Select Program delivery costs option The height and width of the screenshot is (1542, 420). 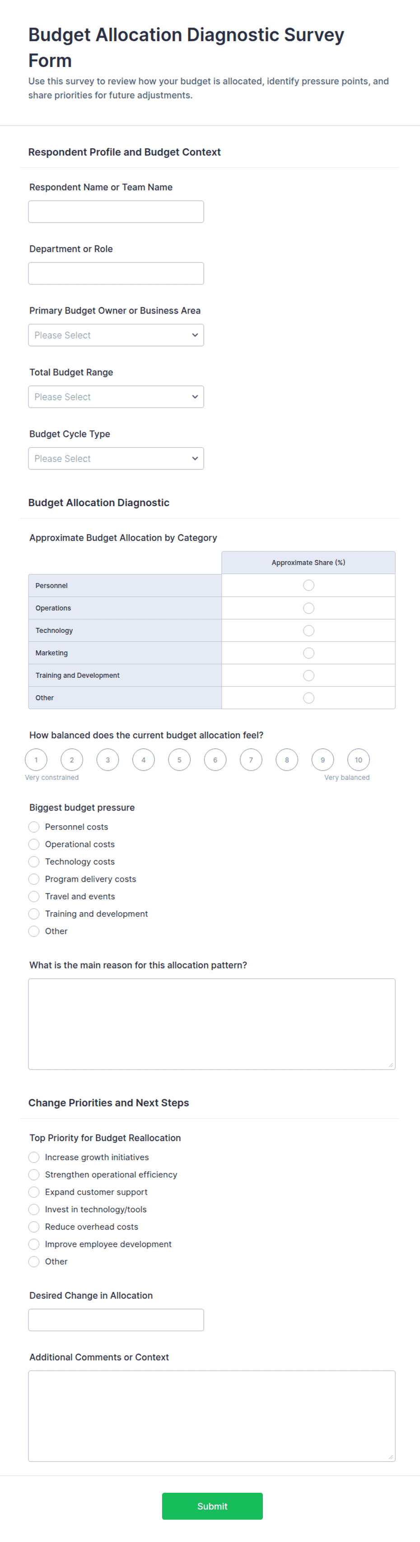(34, 879)
